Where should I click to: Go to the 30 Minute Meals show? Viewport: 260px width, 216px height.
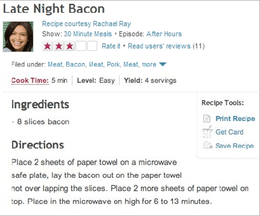[88, 34]
